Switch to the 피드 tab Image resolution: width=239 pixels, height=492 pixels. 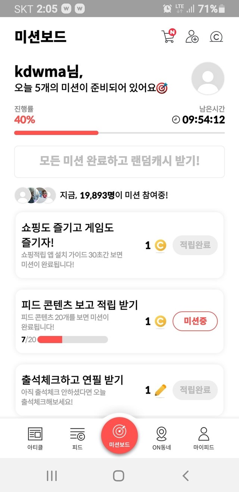tap(77, 438)
